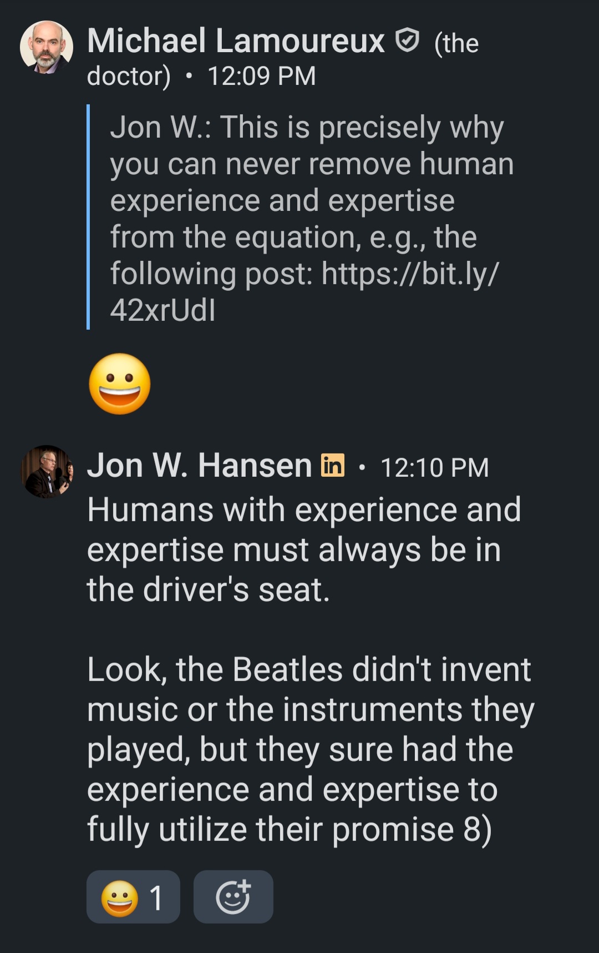Click the 12:10 PM timestamp

[434, 467]
